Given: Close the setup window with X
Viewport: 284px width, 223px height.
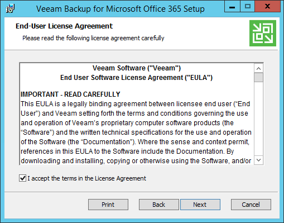Looking at the screenshot, I should [267, 7].
